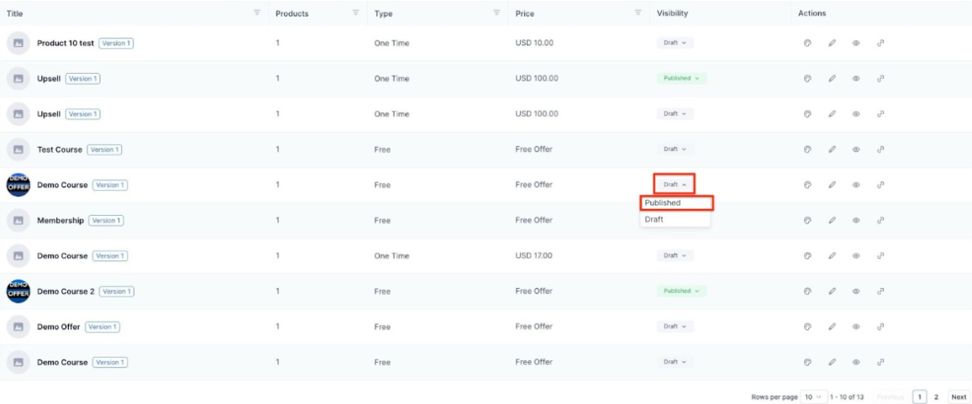Open Published visibility dropdown for Demo Course 2

682,291
